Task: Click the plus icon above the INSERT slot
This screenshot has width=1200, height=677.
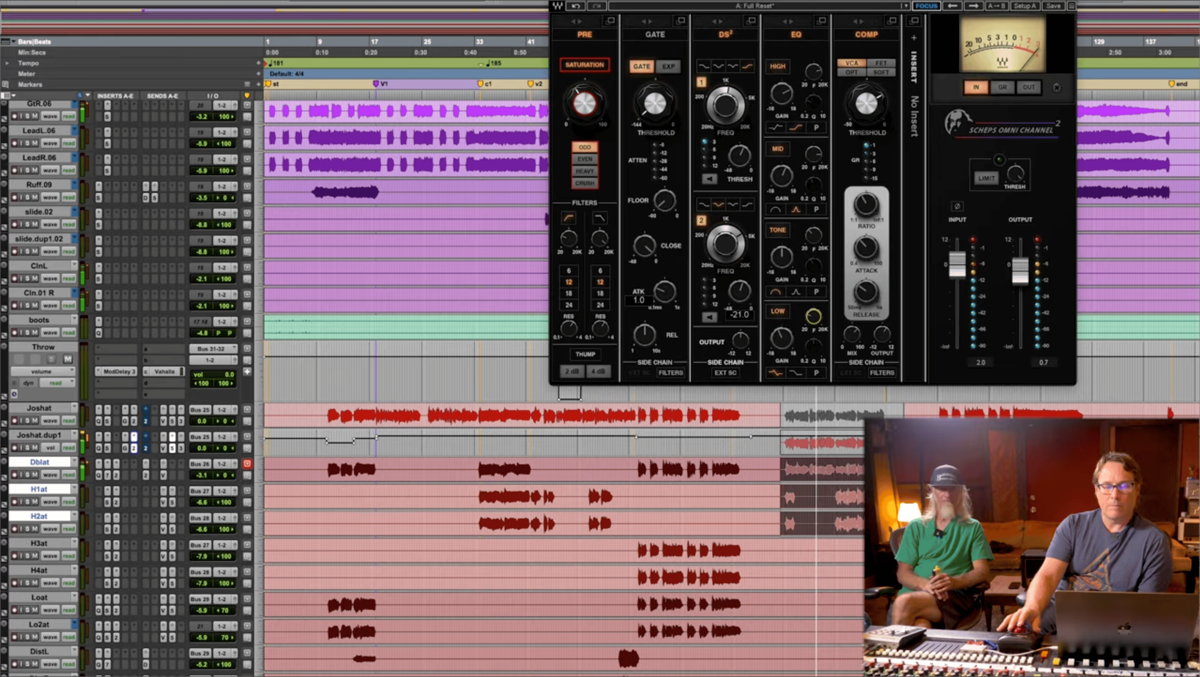Action: pyautogui.click(x=914, y=38)
